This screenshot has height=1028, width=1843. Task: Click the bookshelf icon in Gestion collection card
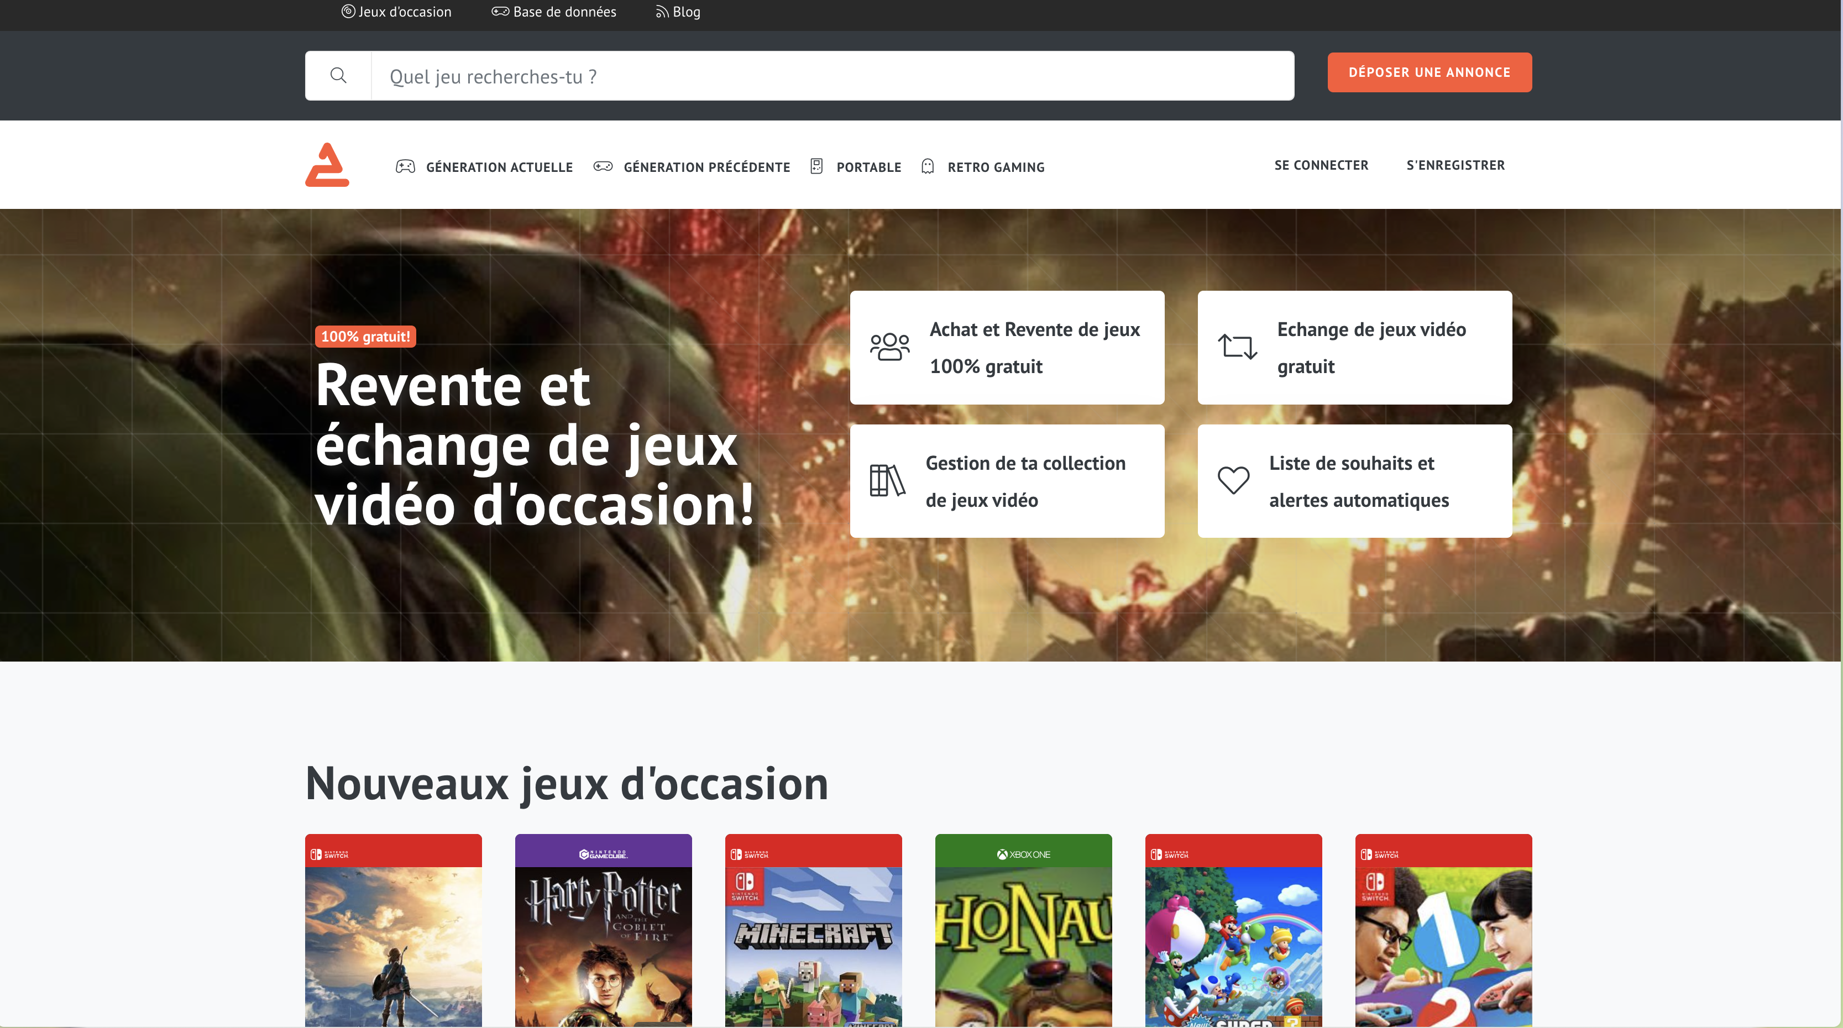tap(888, 480)
